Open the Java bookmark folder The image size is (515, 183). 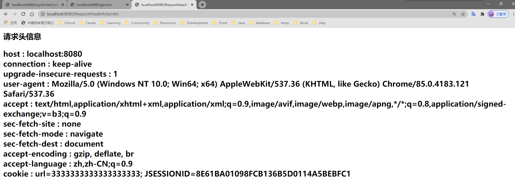(x=238, y=23)
